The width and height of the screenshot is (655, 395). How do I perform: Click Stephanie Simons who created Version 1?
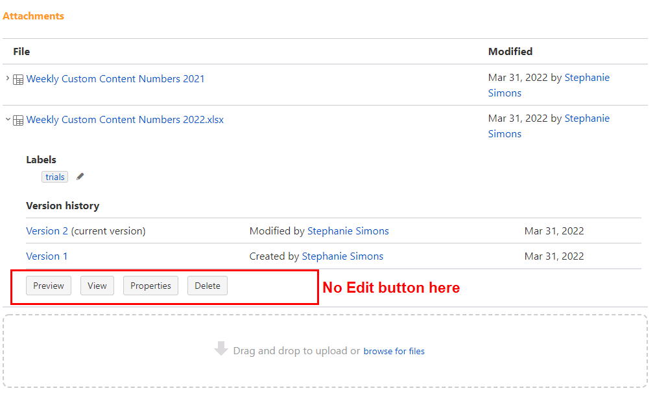point(342,256)
